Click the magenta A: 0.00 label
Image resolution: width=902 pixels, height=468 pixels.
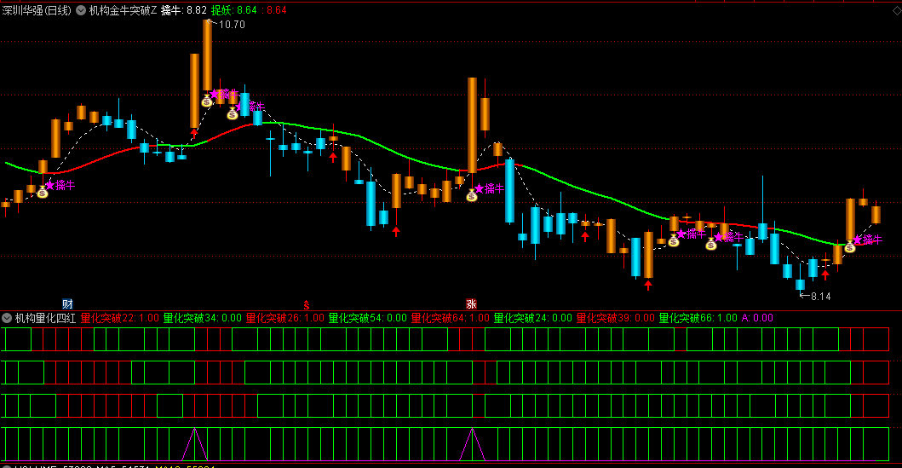coord(757,318)
